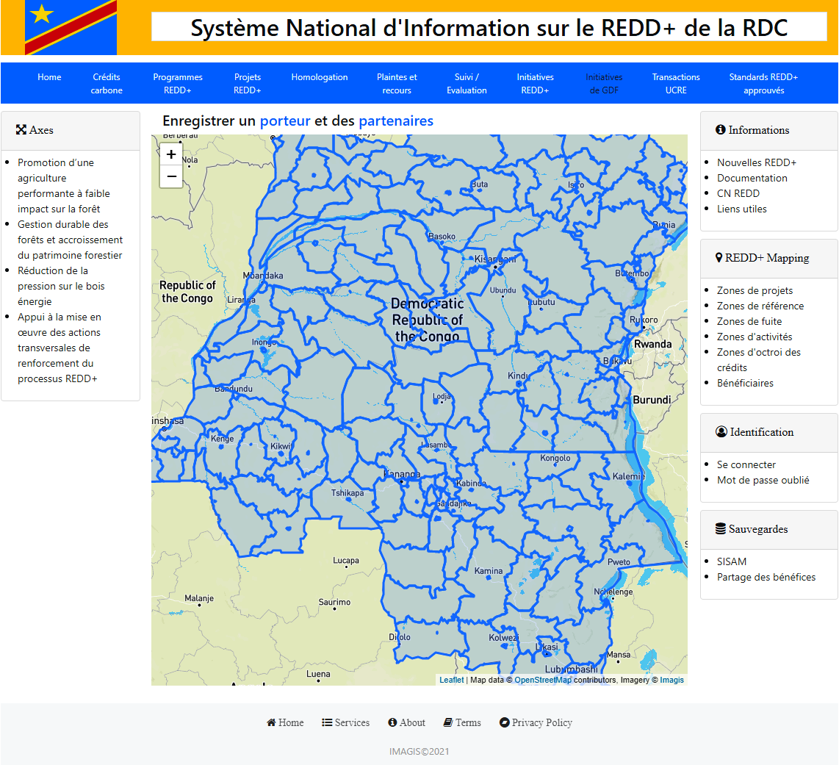Zoom in on the map
This screenshot has width=839, height=765.
(x=171, y=154)
